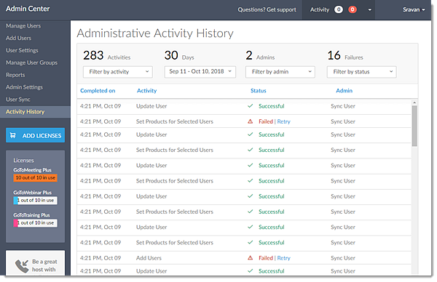Click the grey activity count badge showing 0
The image size is (437, 282).
point(339,9)
